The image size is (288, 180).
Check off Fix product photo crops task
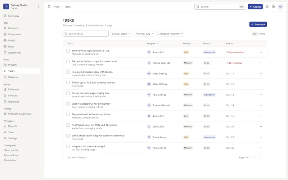pyautogui.click(x=68, y=61)
